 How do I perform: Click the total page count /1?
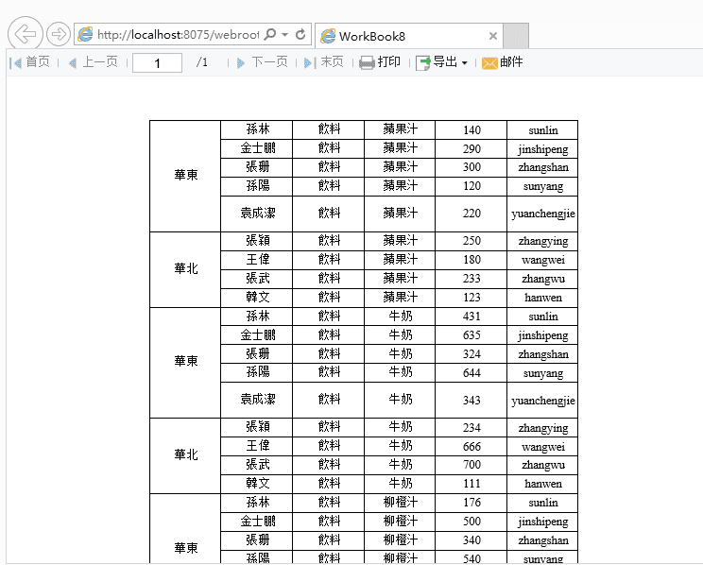202,62
